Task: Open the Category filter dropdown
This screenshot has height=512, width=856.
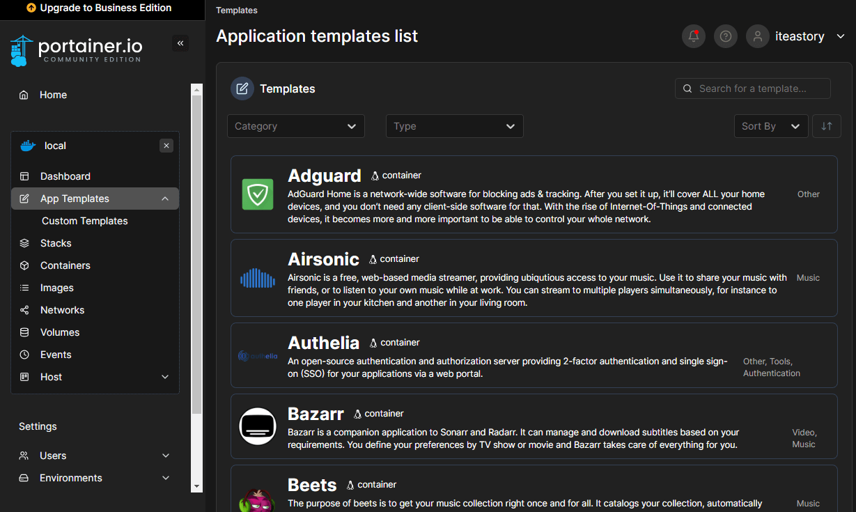Action: tap(296, 126)
